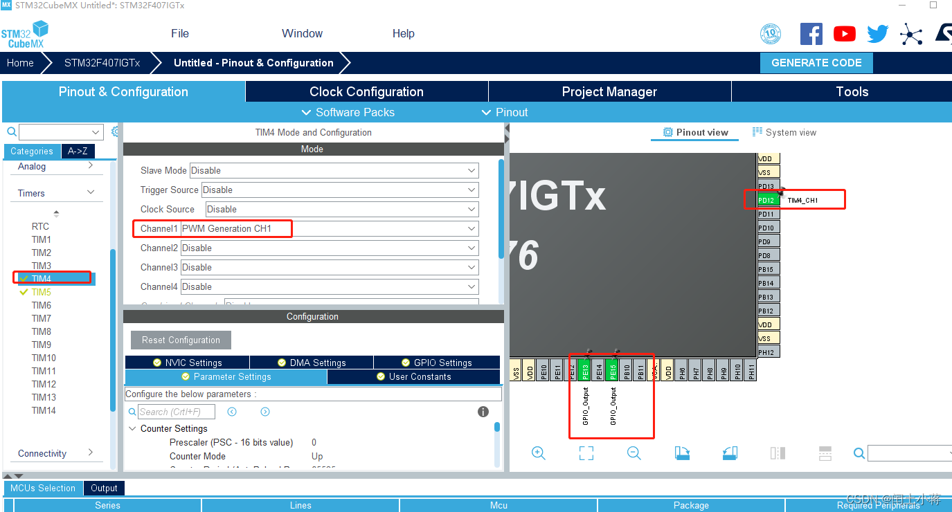Click the pin search magnifier icon
The width and height of the screenshot is (952, 512).
pos(859,453)
